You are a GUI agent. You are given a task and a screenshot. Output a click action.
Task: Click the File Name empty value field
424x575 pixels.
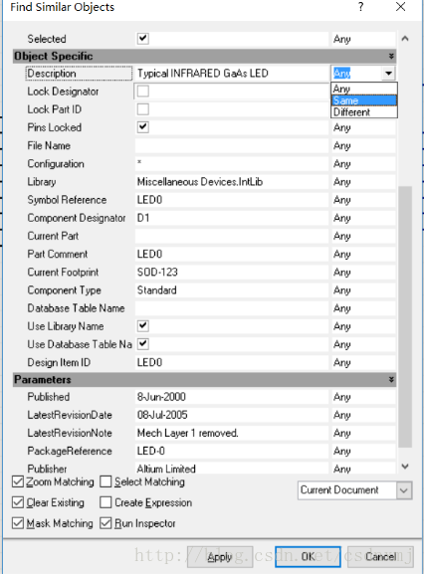pos(232,145)
